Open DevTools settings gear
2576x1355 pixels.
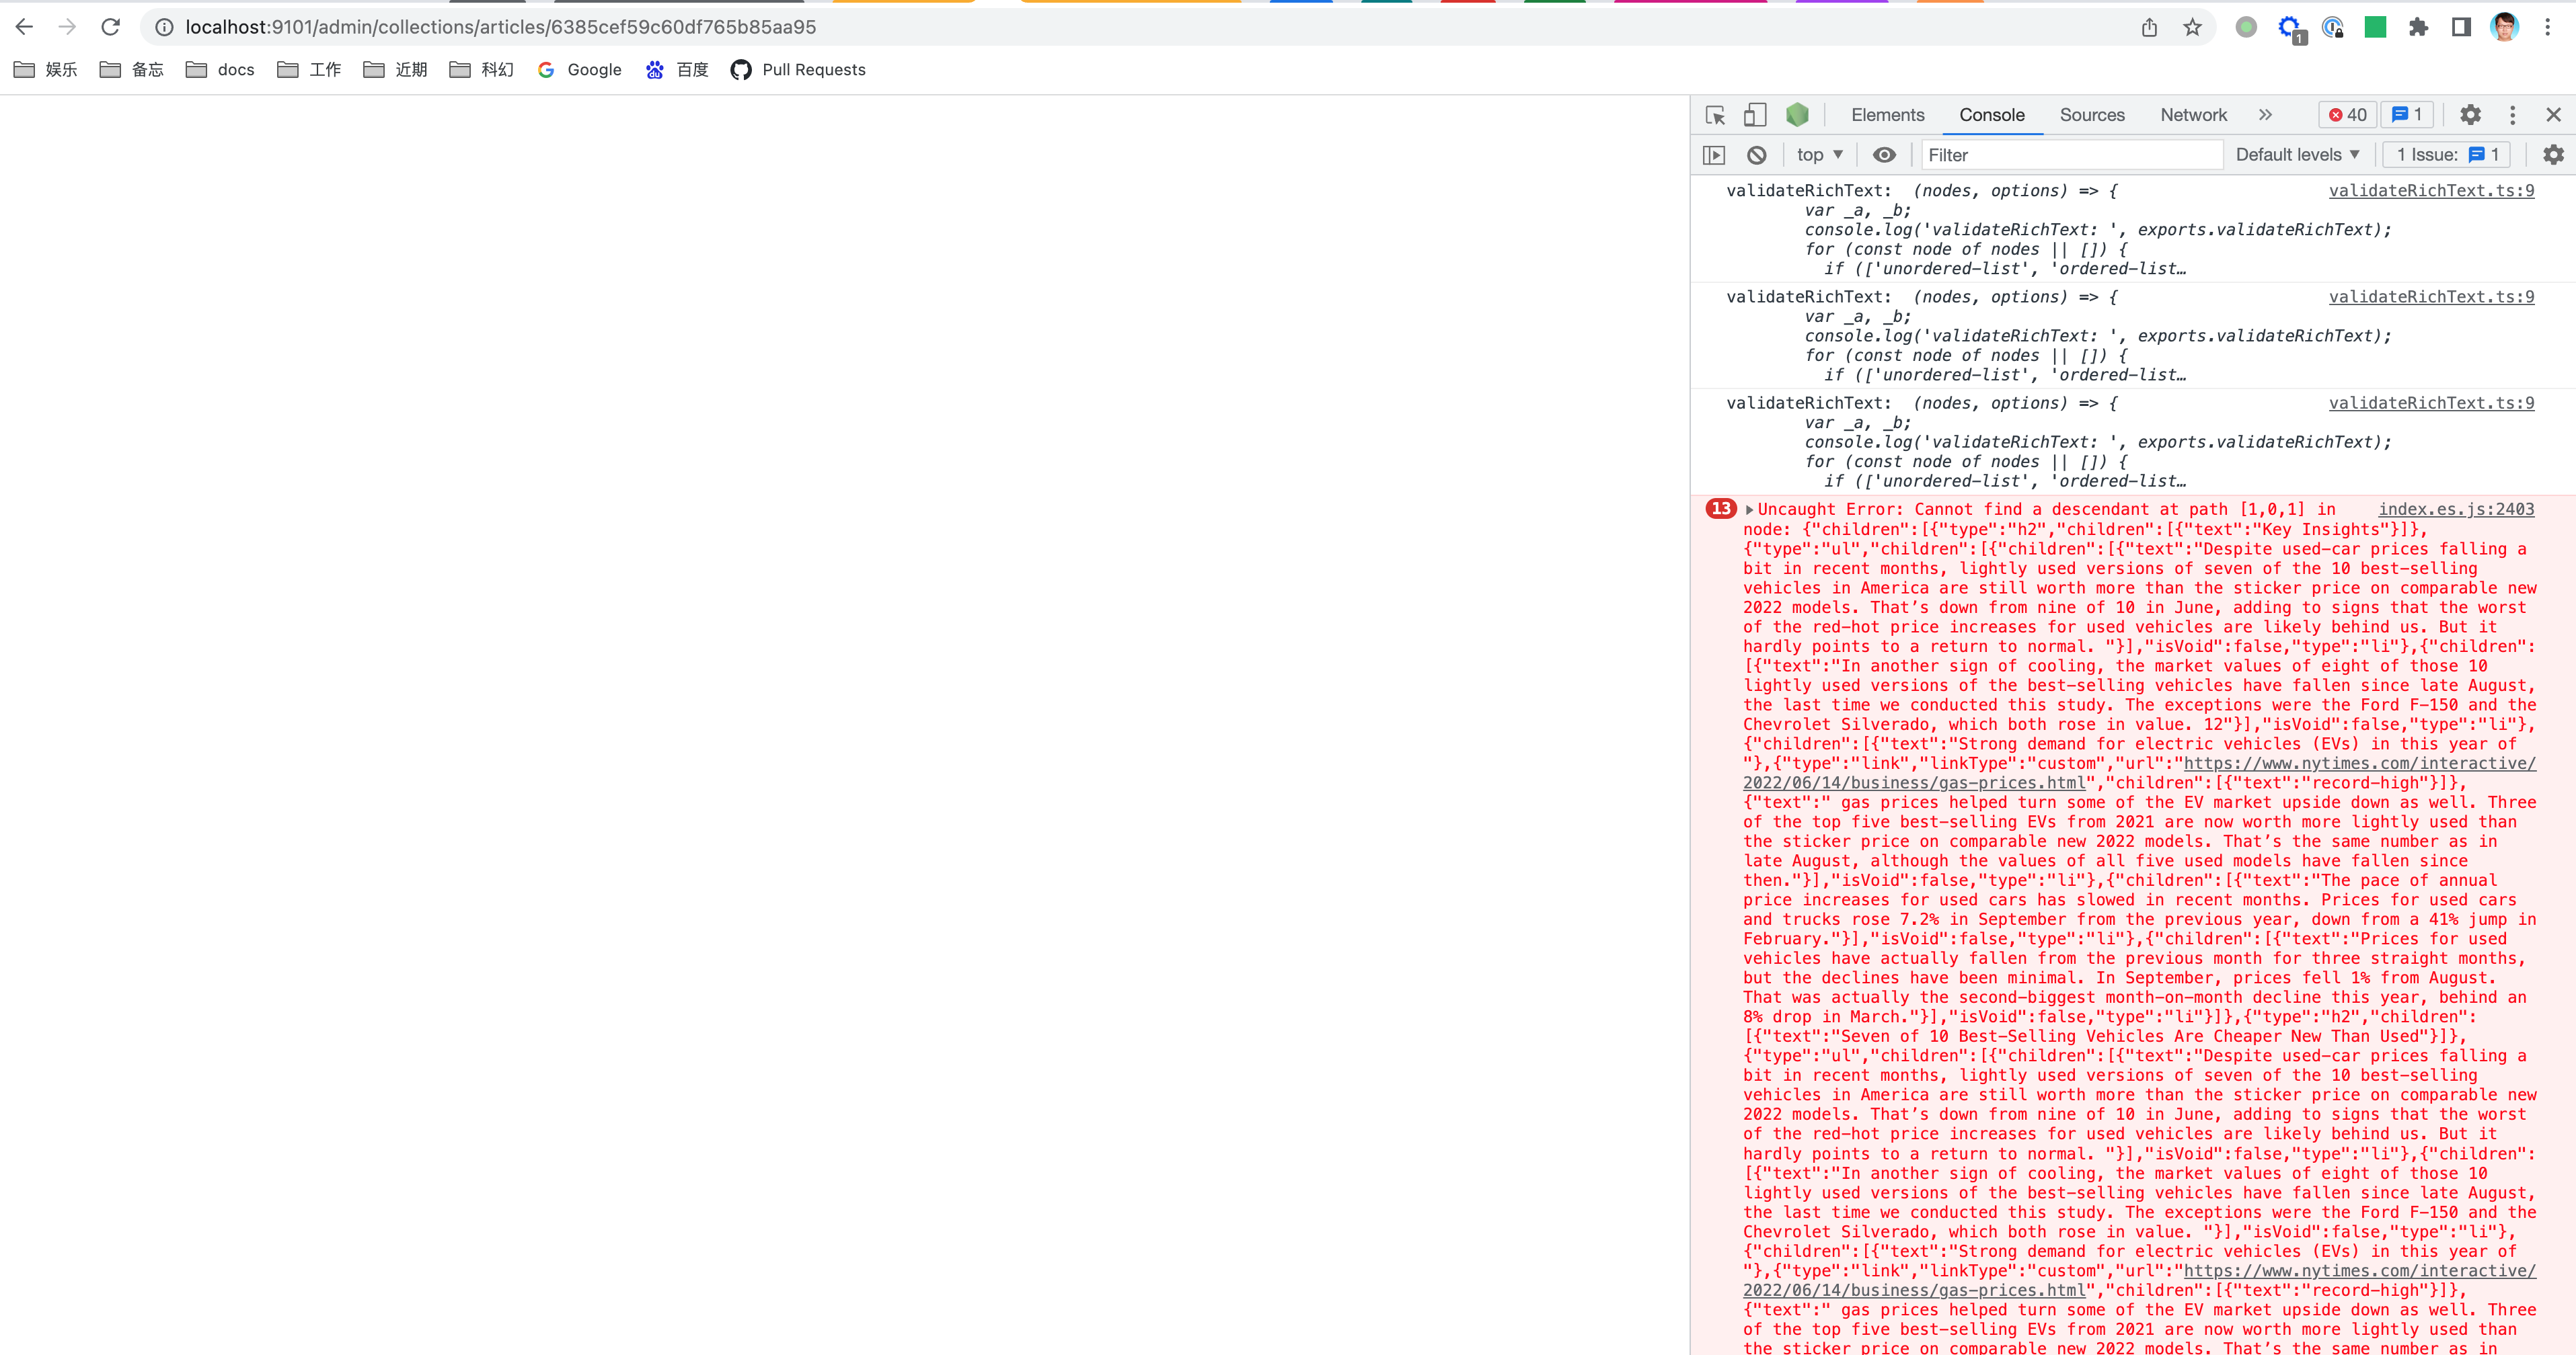tap(2470, 115)
